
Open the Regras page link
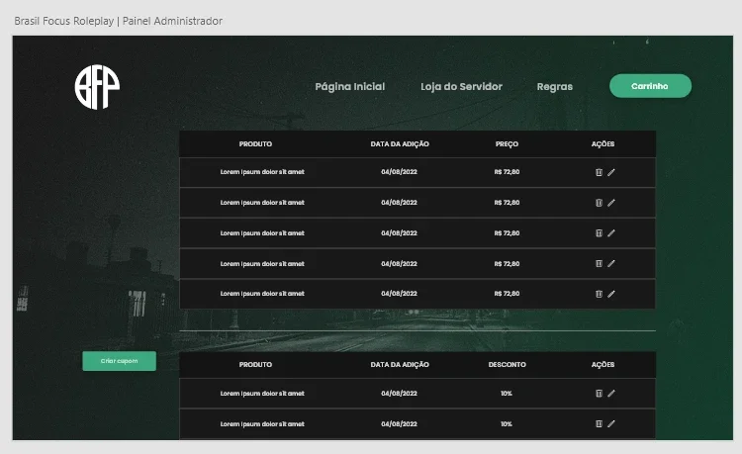555,87
